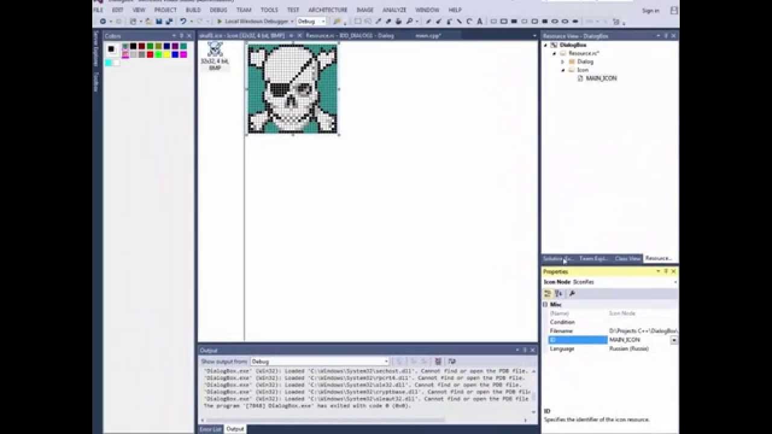The width and height of the screenshot is (772, 434).
Task: Click the Save All toolbar icon
Action: (169, 21)
